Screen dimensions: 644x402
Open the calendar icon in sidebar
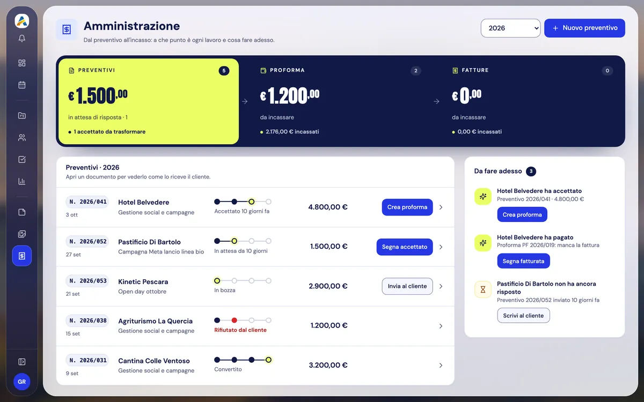(x=22, y=85)
